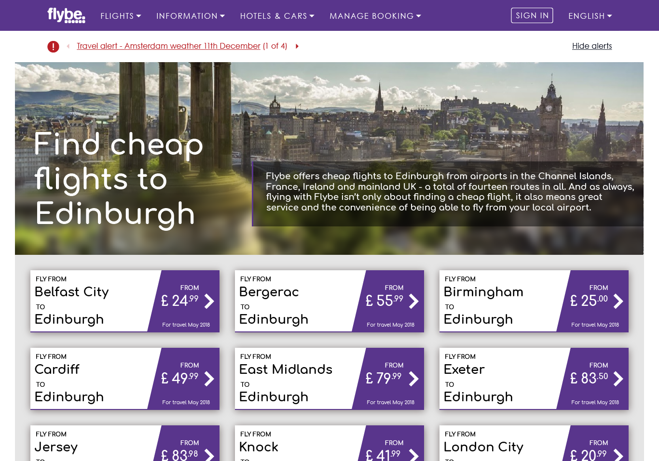
Task: Click the Flybe logo
Action: point(66,15)
